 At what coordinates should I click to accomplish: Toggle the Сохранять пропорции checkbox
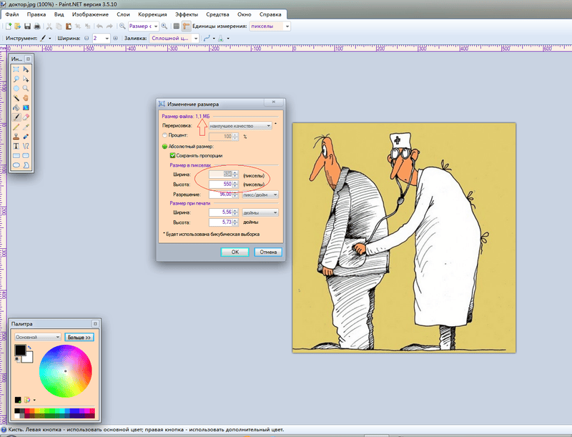pos(173,155)
